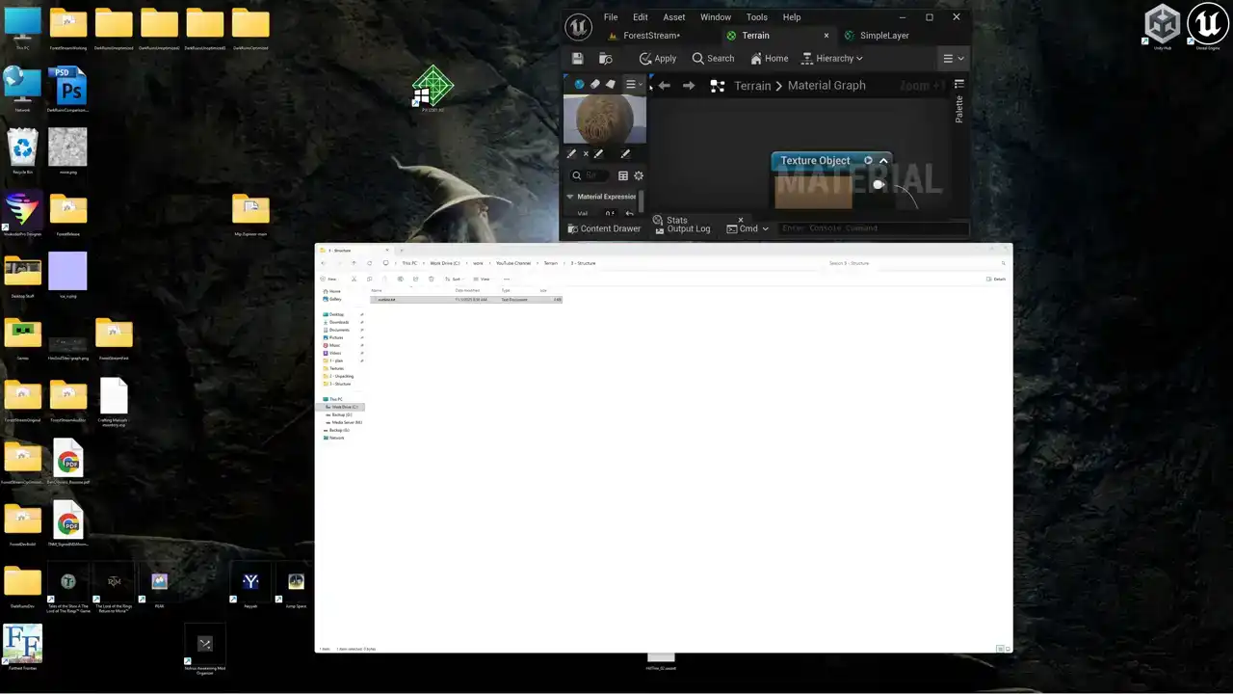Click the Delete icon in File Explorer
The height and width of the screenshot is (694, 1233).
[x=431, y=279]
